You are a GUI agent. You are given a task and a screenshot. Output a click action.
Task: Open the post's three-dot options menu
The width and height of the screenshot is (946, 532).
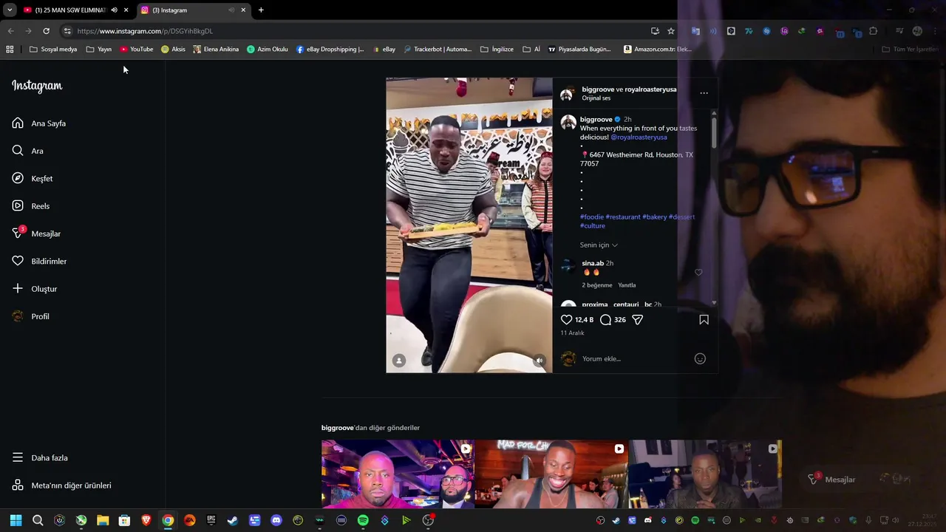click(704, 93)
